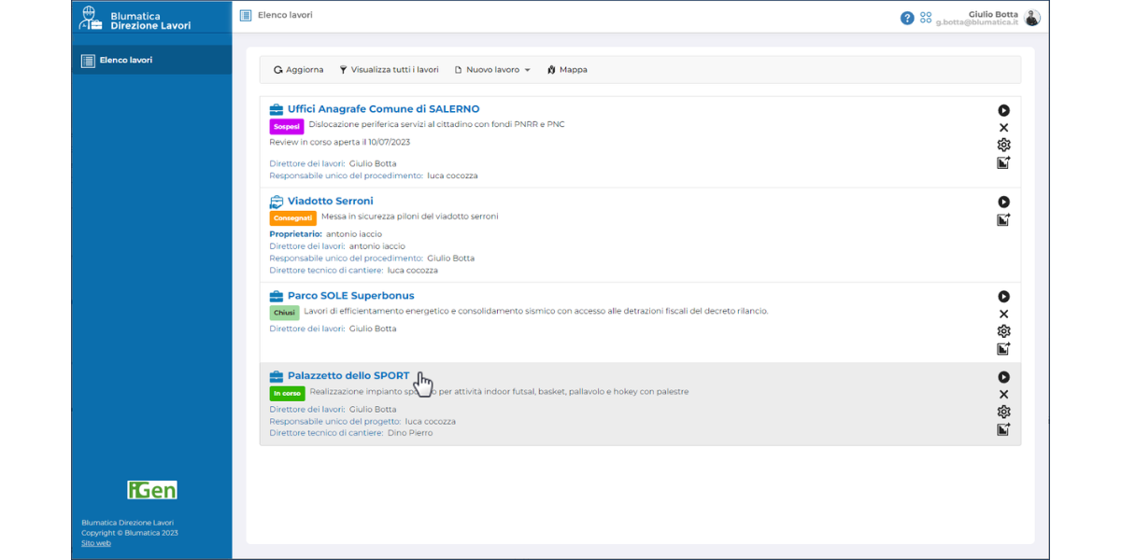Click the X icon for Uffici Anagrafe Salerno
Viewport: 1121px width, 560px height.
[x=1003, y=128]
